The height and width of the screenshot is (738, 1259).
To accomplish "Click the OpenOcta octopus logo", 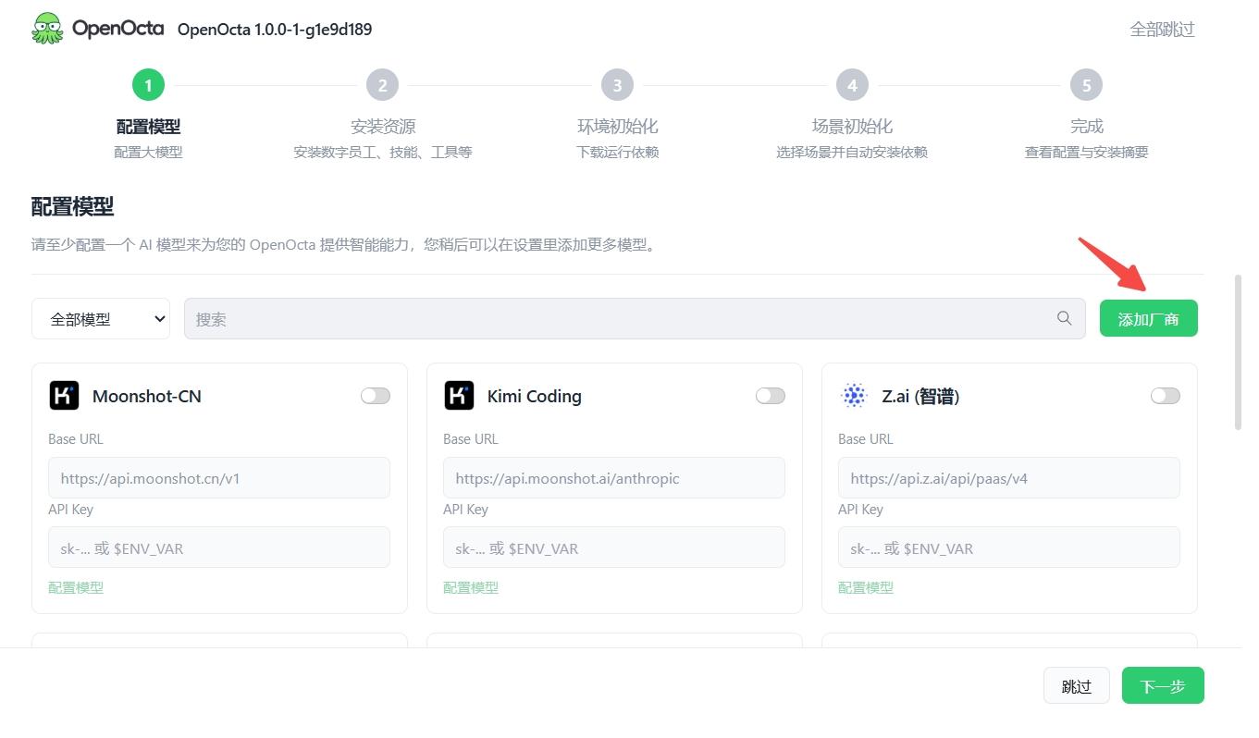I will (x=47, y=28).
